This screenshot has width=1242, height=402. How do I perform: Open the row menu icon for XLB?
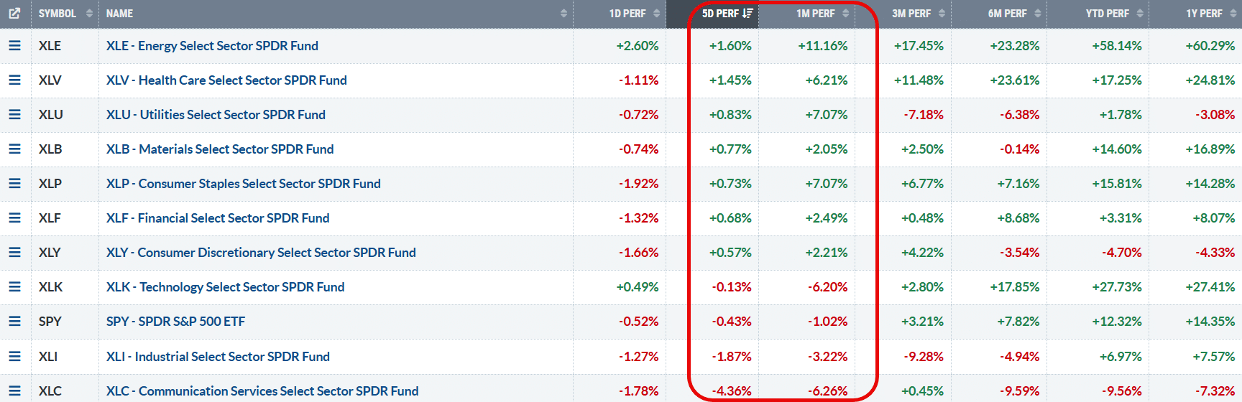14,149
